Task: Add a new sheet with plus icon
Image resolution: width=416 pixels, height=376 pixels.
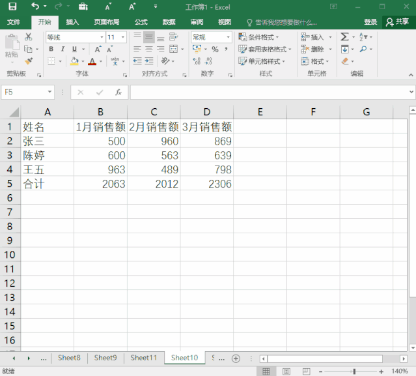Action: tap(236, 359)
